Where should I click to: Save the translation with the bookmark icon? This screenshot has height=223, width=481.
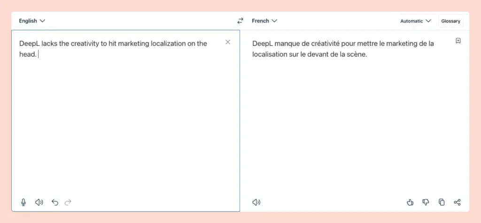pyautogui.click(x=458, y=41)
